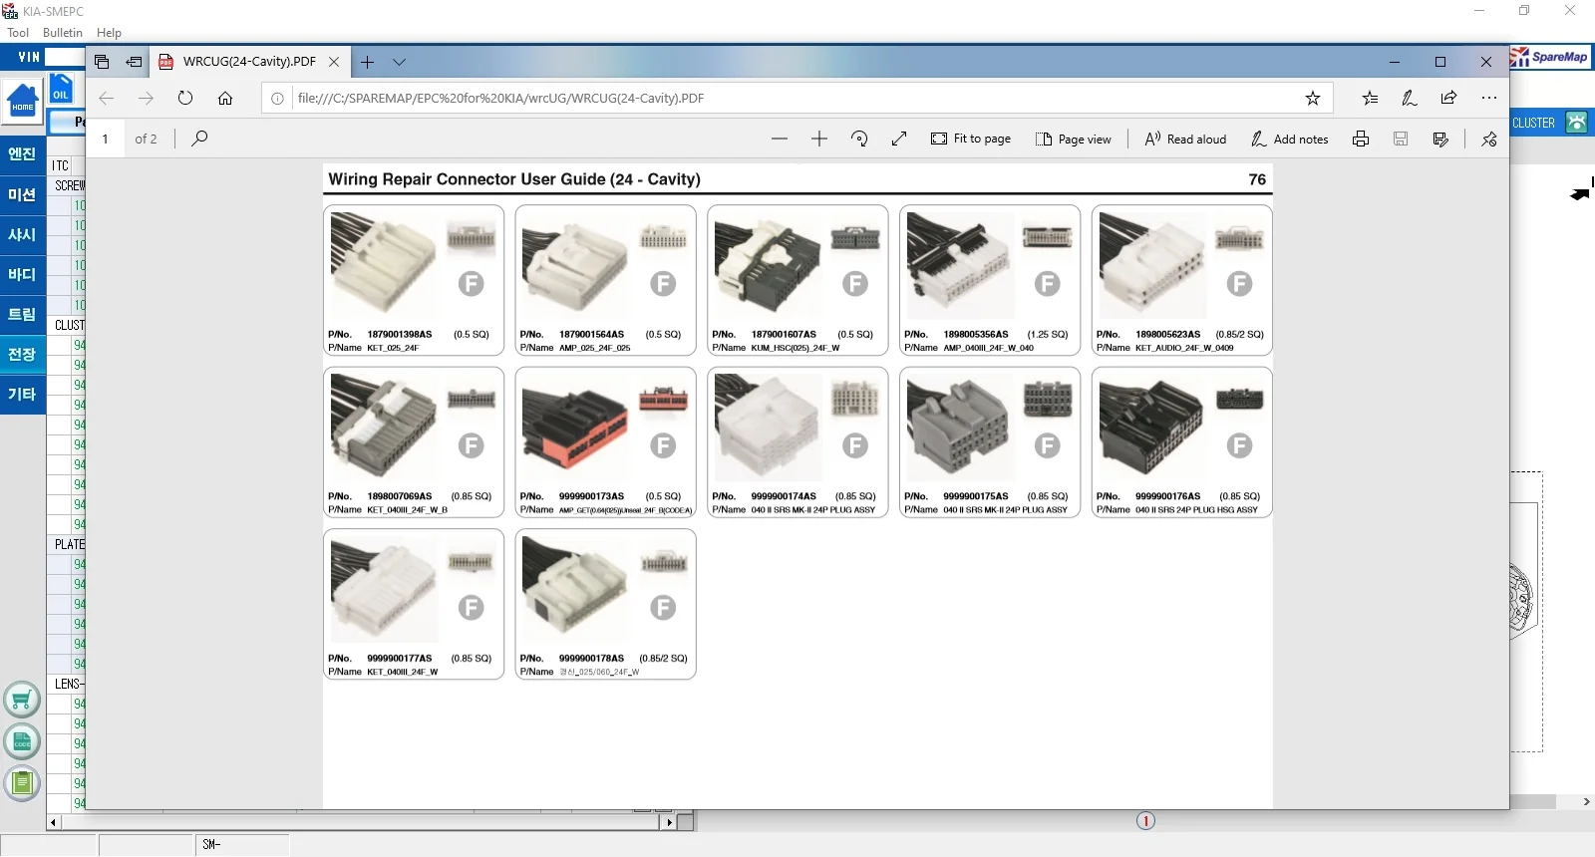Click the Page view button
This screenshot has height=857, width=1595.
click(1074, 139)
